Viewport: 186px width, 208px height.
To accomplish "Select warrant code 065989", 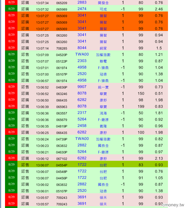I will point(62,9).
